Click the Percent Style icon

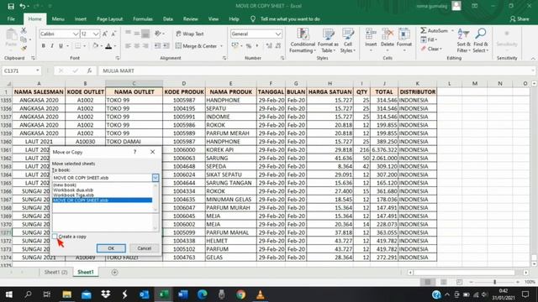pos(249,46)
